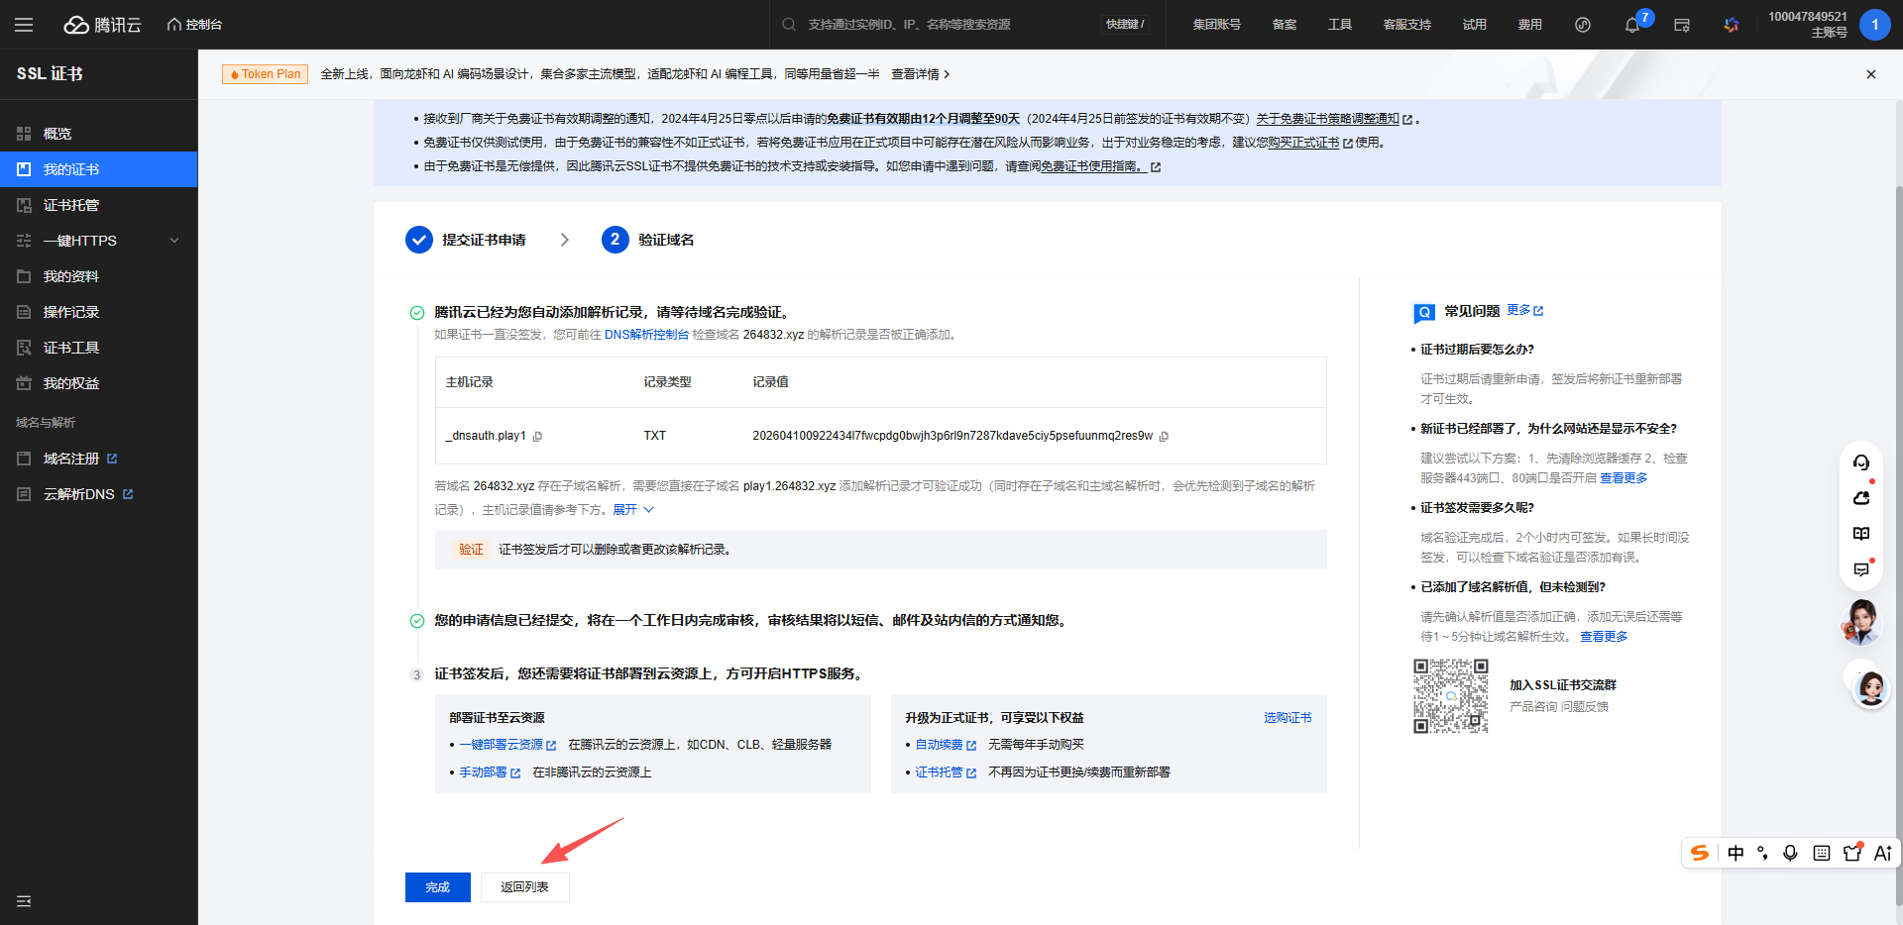
Task: Collapse the sidebar using bottom-left icon
Action: pos(24,901)
